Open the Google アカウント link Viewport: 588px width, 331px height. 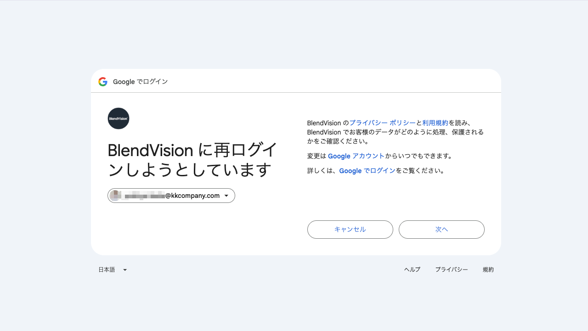pos(356,156)
